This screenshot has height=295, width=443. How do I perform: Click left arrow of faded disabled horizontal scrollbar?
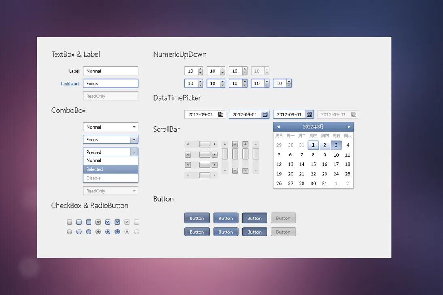(188, 175)
